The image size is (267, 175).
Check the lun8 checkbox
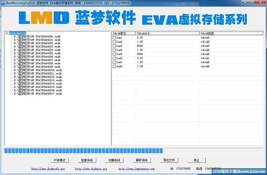click(114, 66)
